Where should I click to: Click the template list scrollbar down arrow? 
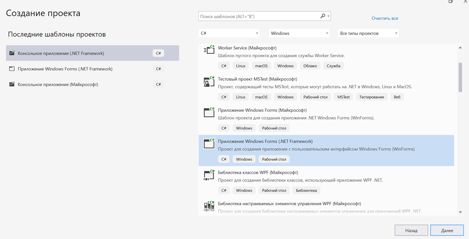[x=460, y=212]
